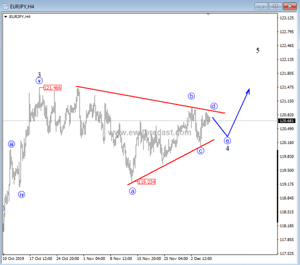
Task: Click the 121.466 price label
Action: pyautogui.click(x=52, y=88)
